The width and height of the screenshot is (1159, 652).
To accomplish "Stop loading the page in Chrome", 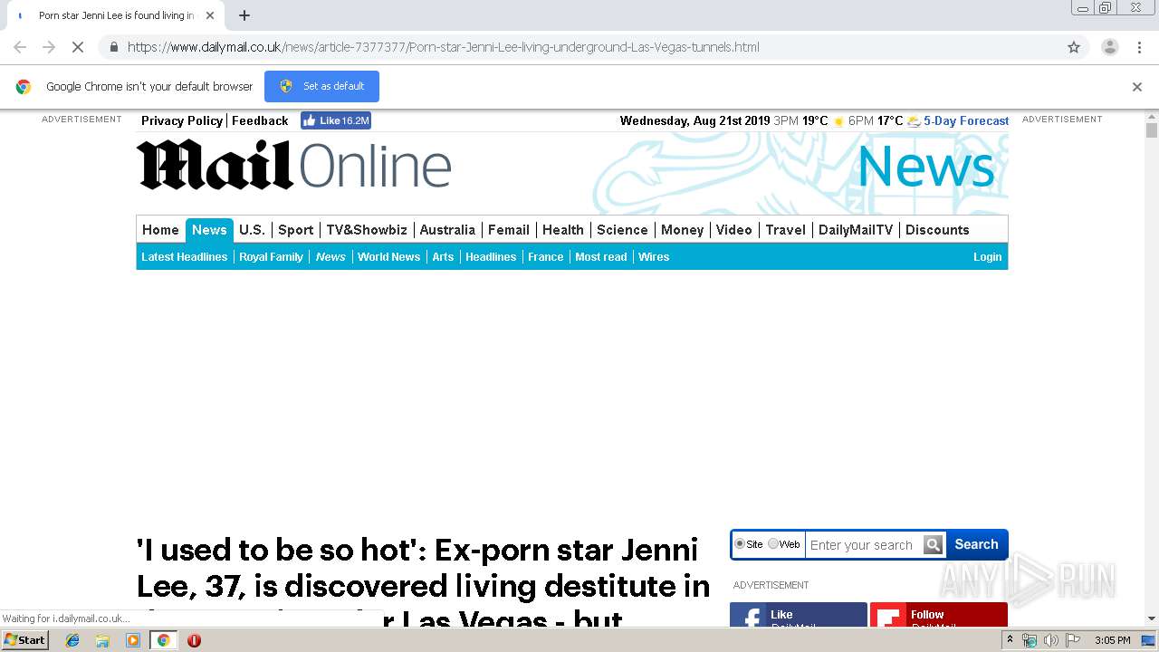I will (78, 47).
